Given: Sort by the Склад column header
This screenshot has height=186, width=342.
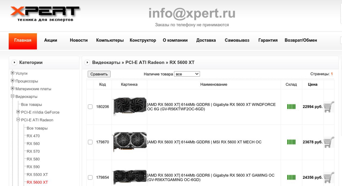Looking at the screenshot, I should click(x=291, y=84).
